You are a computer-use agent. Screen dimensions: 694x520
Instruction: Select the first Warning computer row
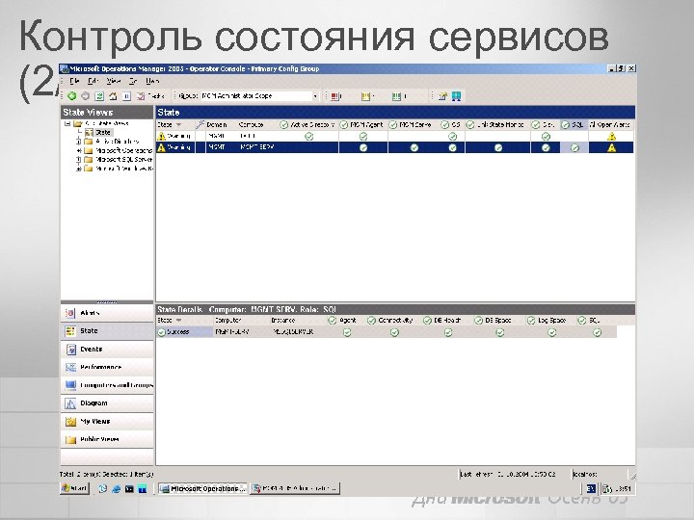395,136
